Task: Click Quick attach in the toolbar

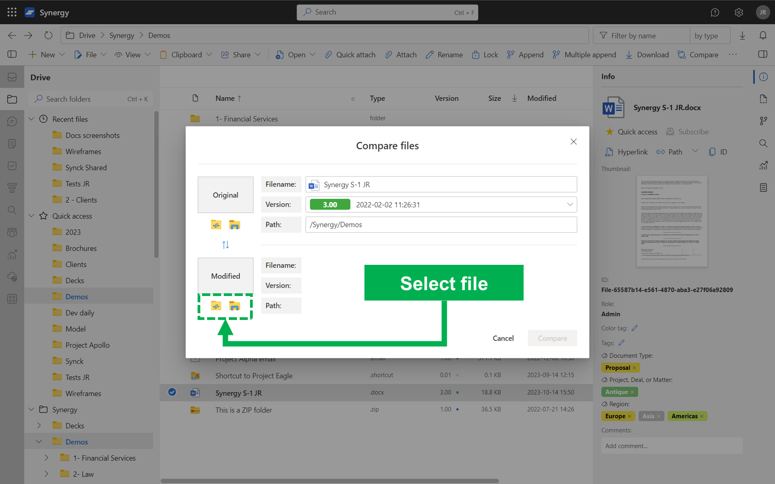Action: point(350,54)
